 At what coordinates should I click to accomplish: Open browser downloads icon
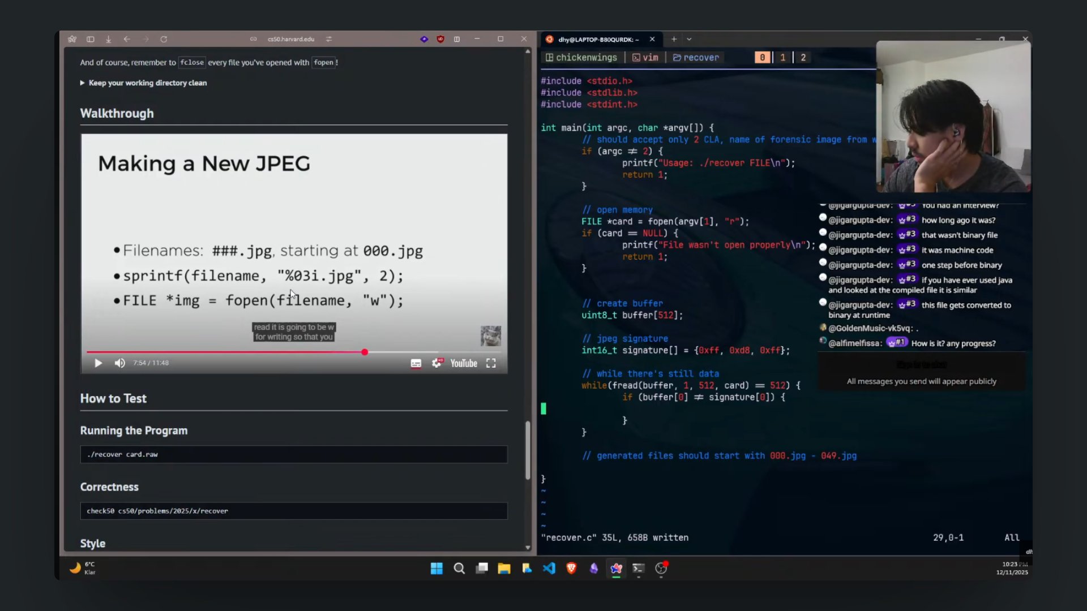108,39
